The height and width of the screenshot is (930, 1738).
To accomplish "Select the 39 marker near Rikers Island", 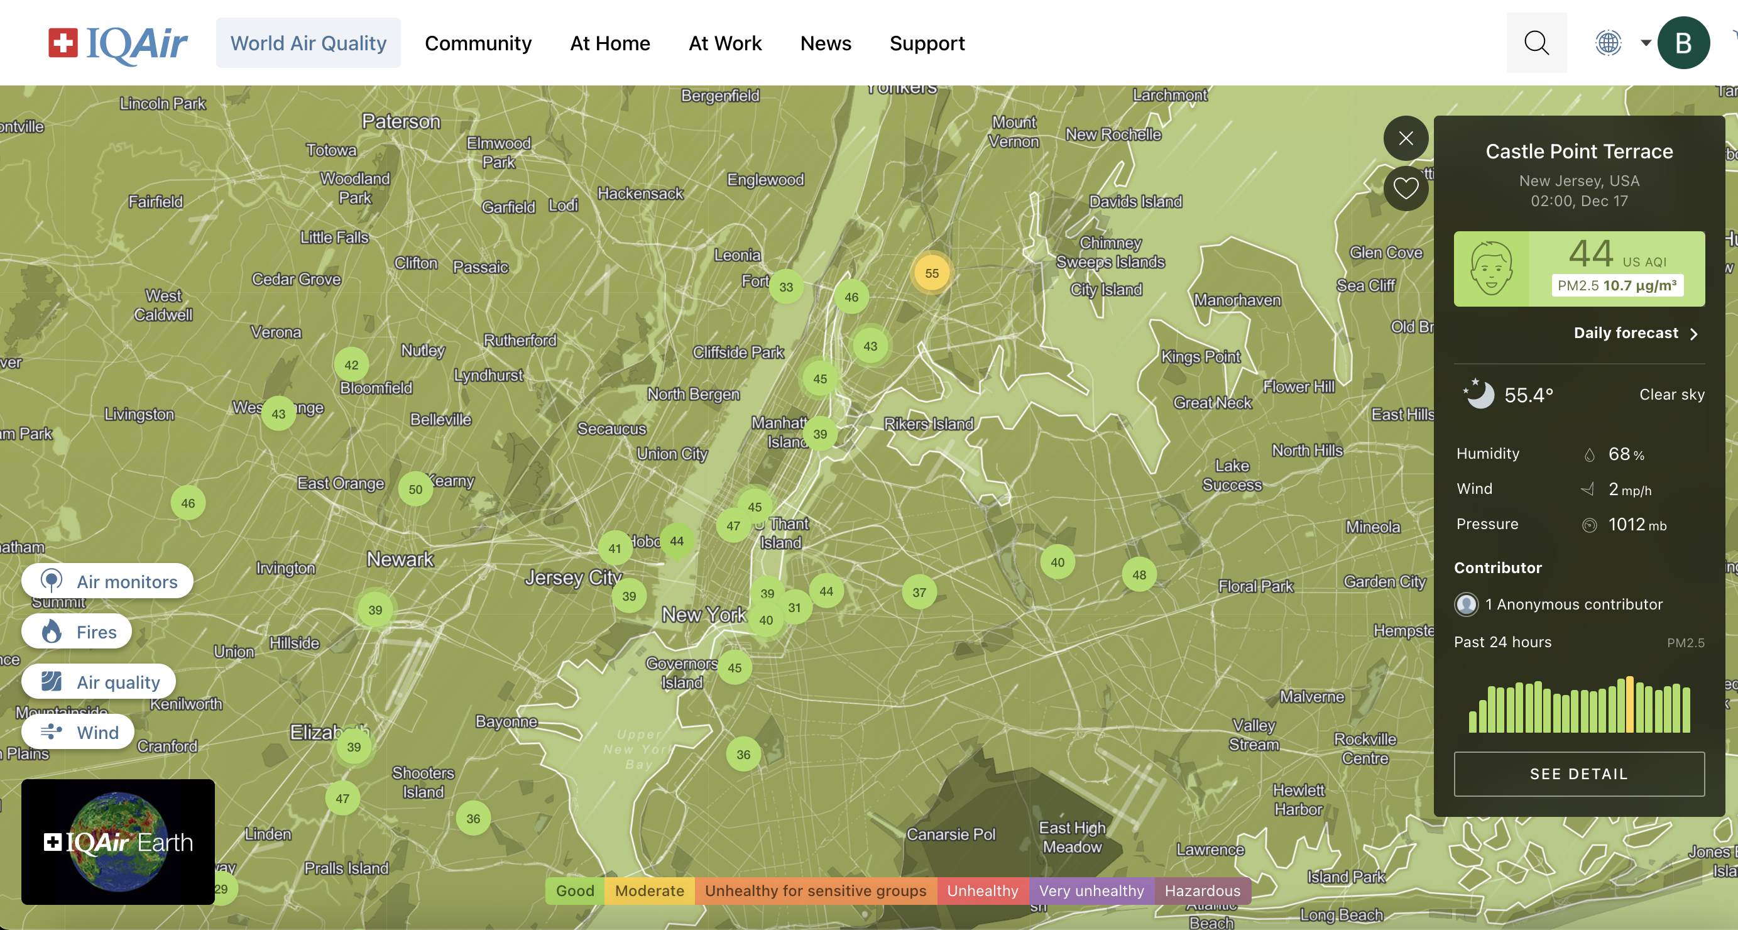I will (x=820, y=434).
